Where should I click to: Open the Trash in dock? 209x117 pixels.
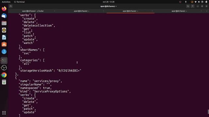pyautogui.click(x=4, y=82)
